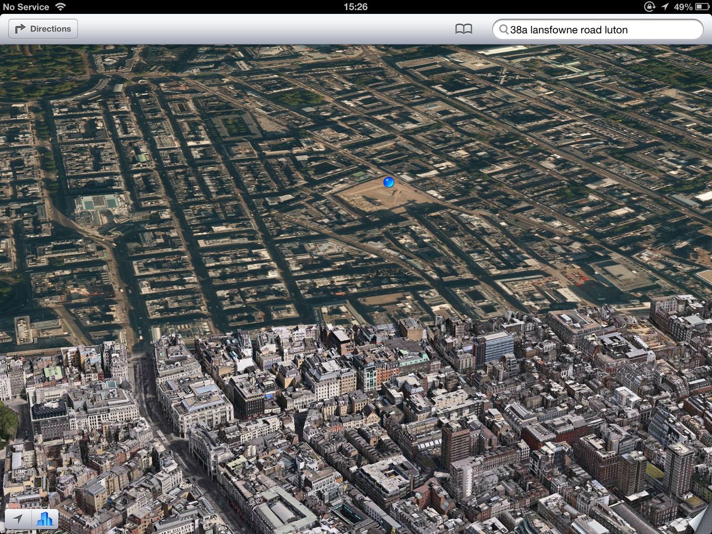This screenshot has width=712, height=534.
Task: Click the search field with Luton address
Action: 598,29
